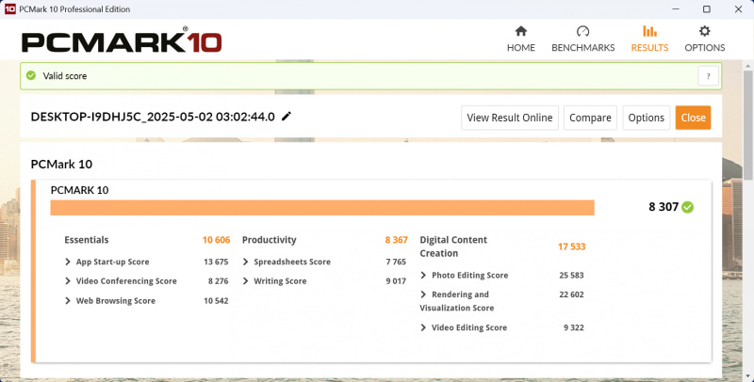Viewport: 754px width, 382px height.
Task: Click the 25 583 photo editing value
Action: (571, 275)
